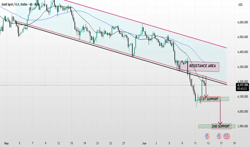
Task: Click date 11 on the time axis
Action: (x=195, y=143)
